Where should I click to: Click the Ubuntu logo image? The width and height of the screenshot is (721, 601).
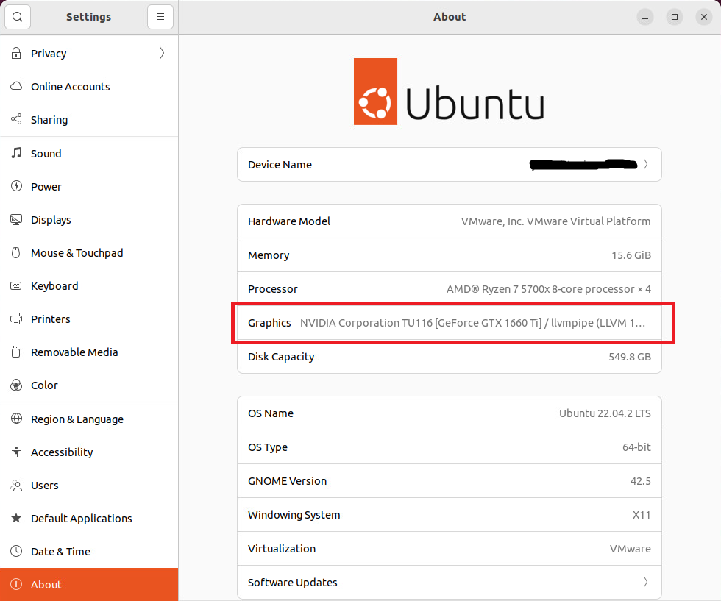click(449, 91)
